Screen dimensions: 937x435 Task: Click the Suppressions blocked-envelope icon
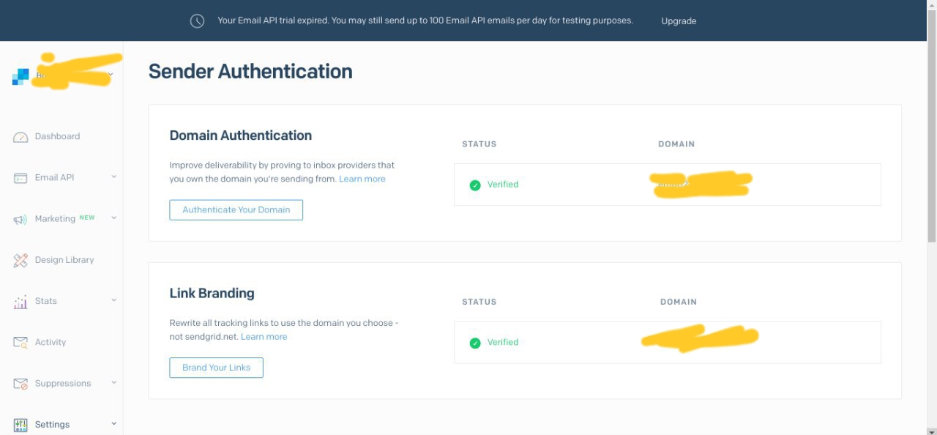pyautogui.click(x=20, y=384)
